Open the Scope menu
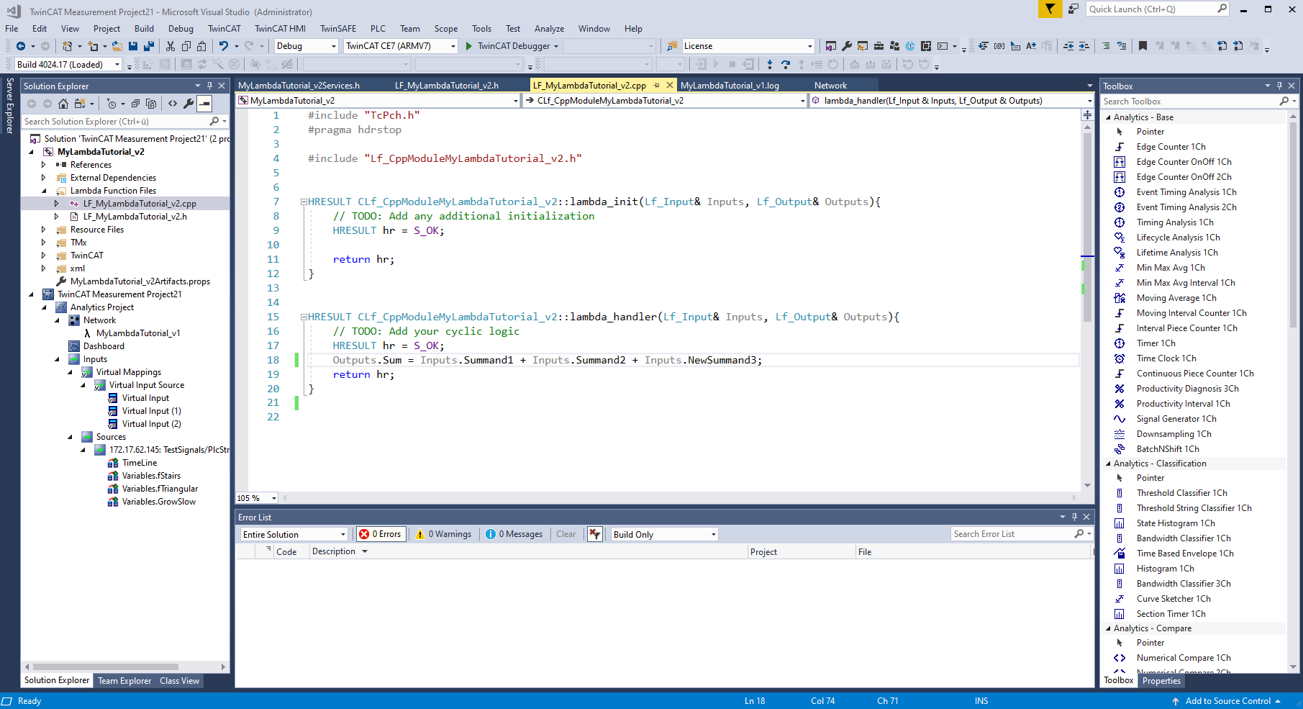The width and height of the screenshot is (1303, 709). (x=446, y=29)
